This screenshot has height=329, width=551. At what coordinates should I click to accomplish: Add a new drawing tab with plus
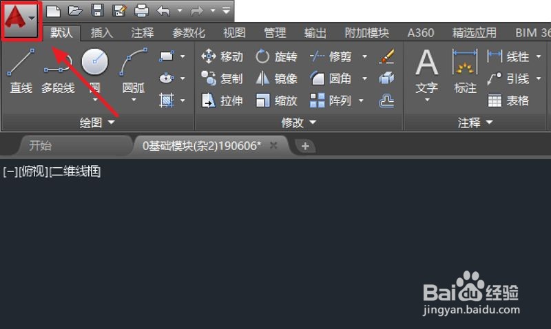(305, 146)
